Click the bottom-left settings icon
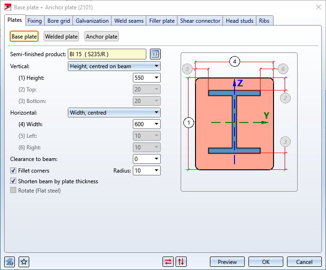This screenshot has width=326, height=270. tap(10, 262)
